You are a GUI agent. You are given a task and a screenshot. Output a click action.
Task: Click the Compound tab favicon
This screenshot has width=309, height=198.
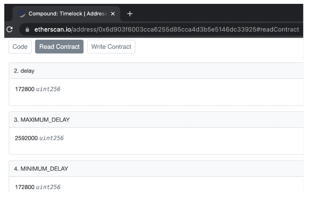[x=22, y=14]
